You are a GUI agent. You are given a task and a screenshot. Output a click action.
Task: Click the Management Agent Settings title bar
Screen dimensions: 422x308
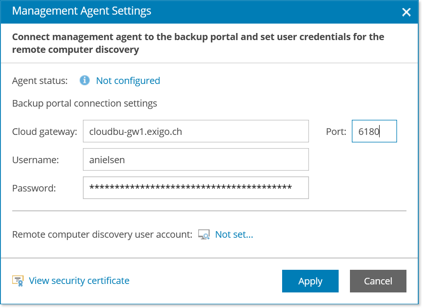[x=210, y=12]
